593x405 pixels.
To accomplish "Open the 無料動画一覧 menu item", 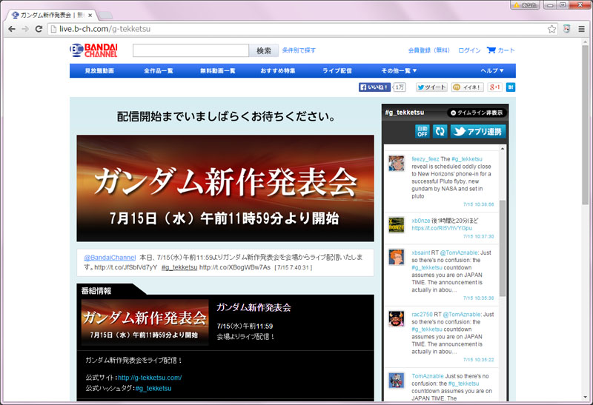I will click(217, 70).
